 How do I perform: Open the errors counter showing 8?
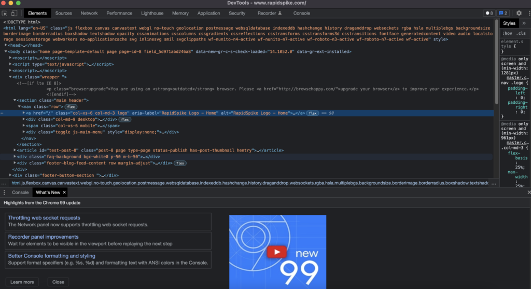[x=490, y=13]
